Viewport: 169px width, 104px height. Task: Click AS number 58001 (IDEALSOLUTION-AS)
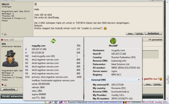126,68
